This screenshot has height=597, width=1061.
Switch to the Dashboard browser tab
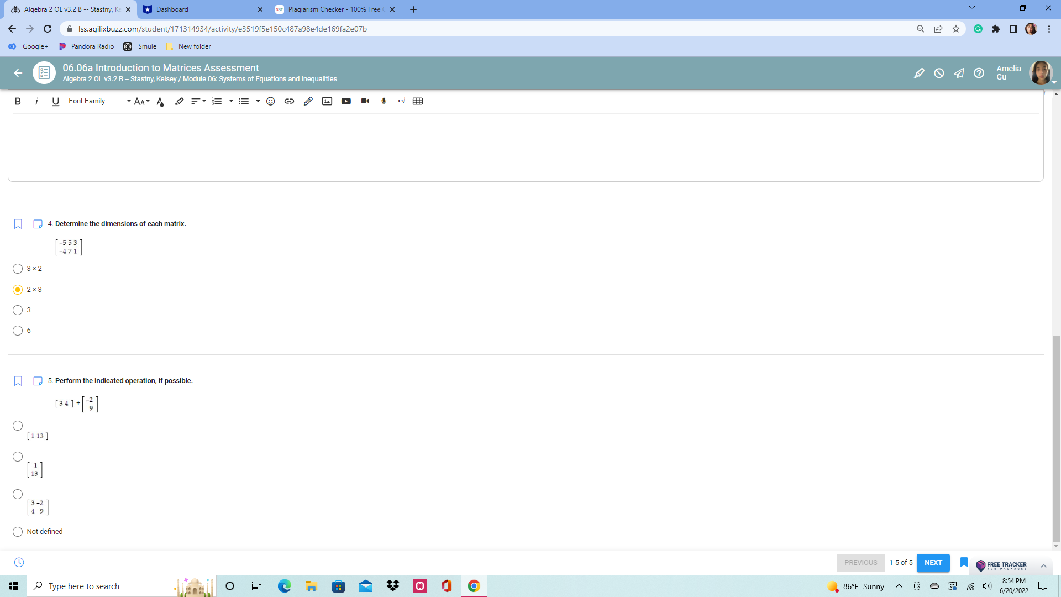click(202, 9)
